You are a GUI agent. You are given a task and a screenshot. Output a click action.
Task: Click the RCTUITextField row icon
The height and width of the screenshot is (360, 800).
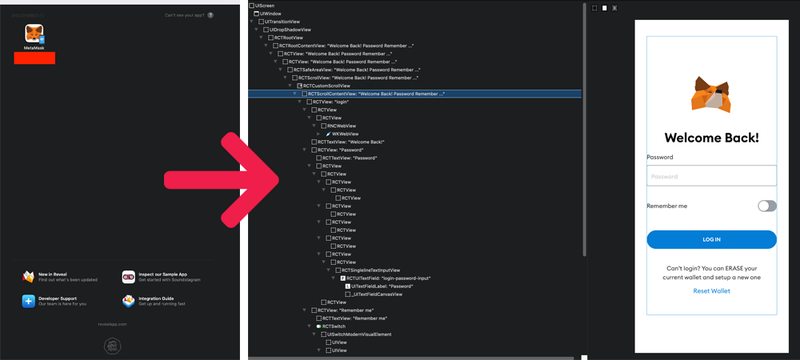click(343, 278)
